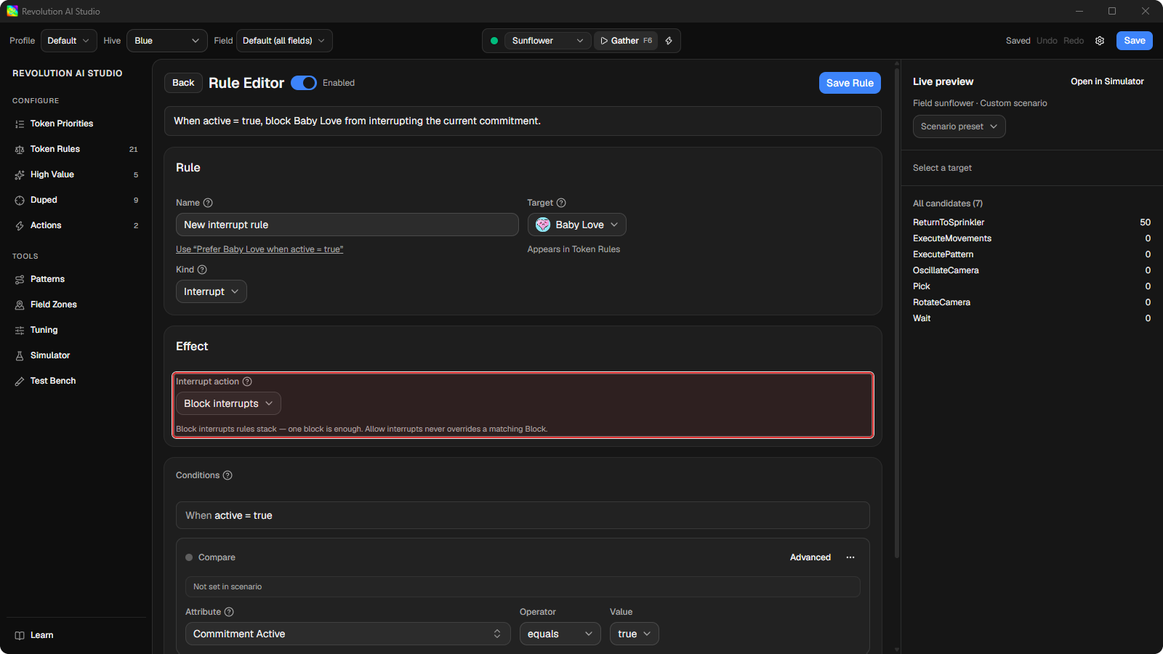The height and width of the screenshot is (654, 1163).
Task: Click the help icon next to Target
Action: tap(561, 203)
